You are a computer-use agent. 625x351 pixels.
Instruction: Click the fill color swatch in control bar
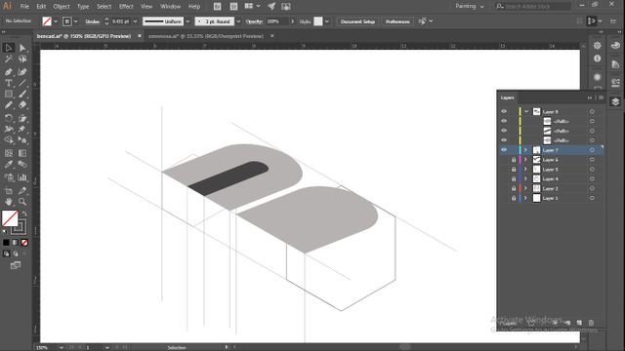(x=47, y=21)
